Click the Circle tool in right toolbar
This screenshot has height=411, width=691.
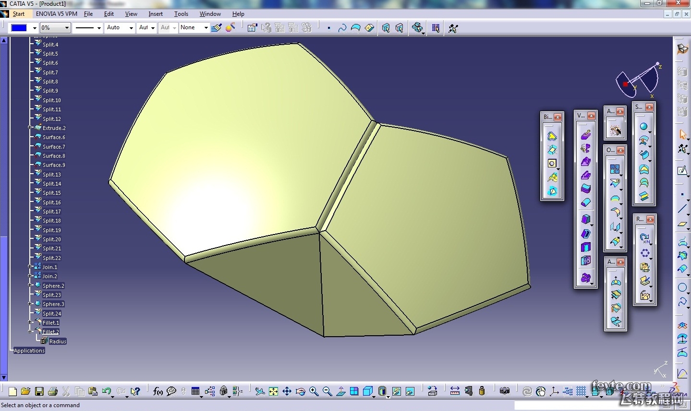coord(682,288)
